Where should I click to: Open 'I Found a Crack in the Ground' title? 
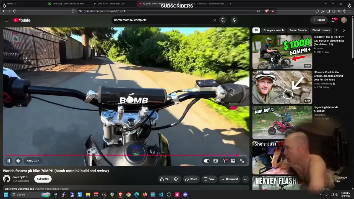328,76
